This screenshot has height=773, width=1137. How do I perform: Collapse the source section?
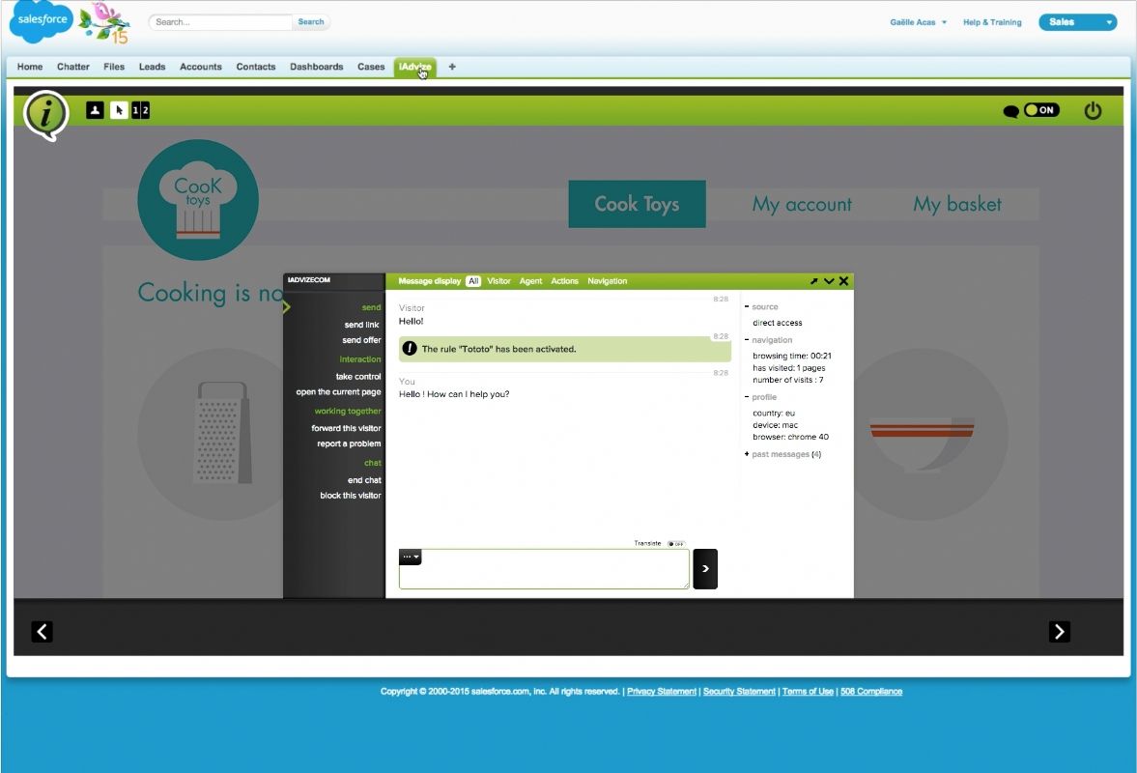[x=746, y=306]
